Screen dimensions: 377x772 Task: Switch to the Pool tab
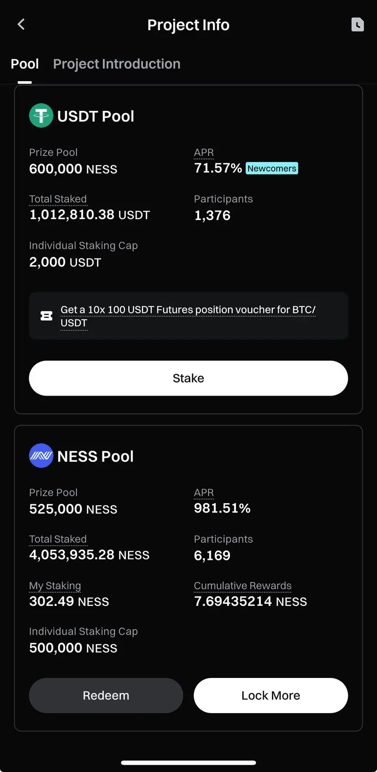25,64
